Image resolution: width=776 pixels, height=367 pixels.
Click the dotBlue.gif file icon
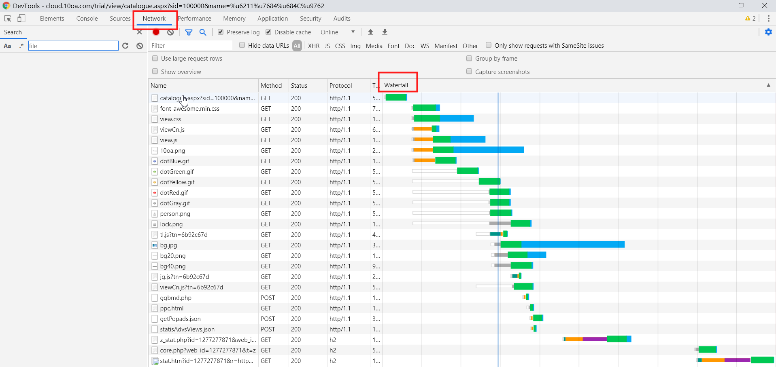tap(155, 161)
